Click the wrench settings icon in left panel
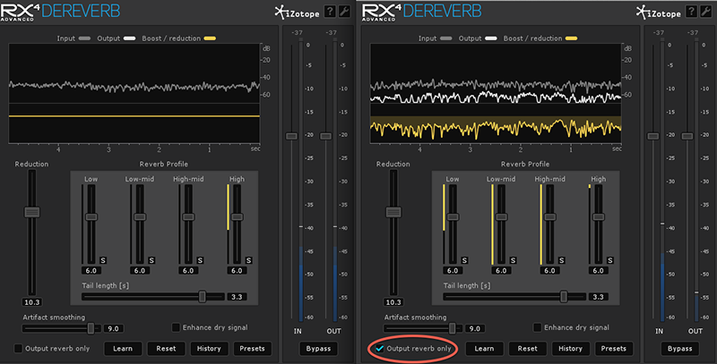This screenshot has width=717, height=364. click(344, 12)
